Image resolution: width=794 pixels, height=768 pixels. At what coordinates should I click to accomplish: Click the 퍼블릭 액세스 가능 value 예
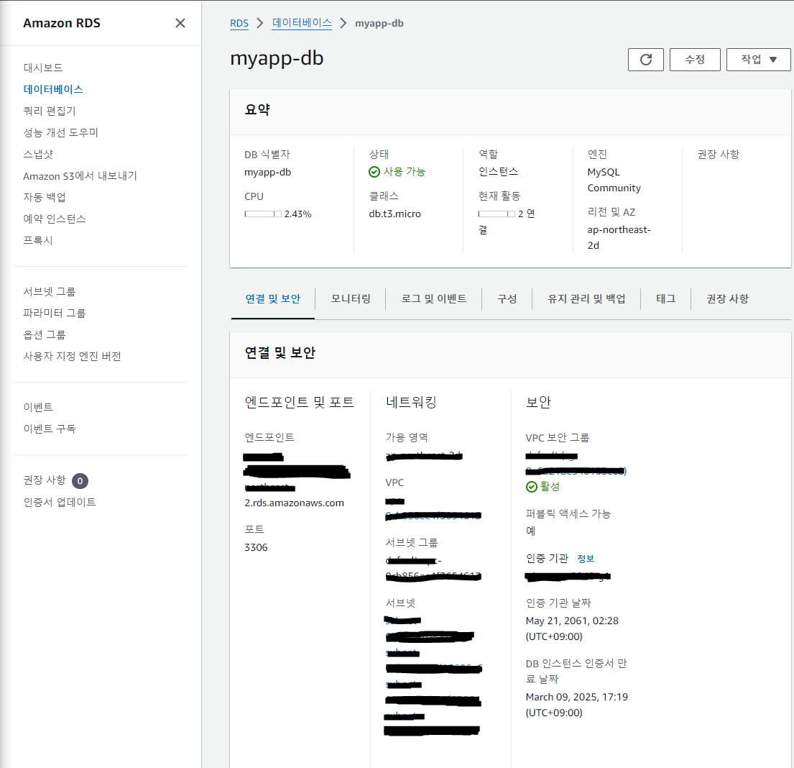click(531, 531)
